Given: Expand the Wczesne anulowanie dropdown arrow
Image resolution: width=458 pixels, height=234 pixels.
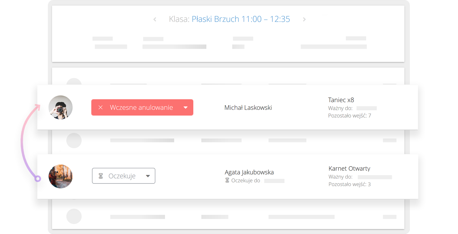Looking at the screenshot, I should [186, 107].
